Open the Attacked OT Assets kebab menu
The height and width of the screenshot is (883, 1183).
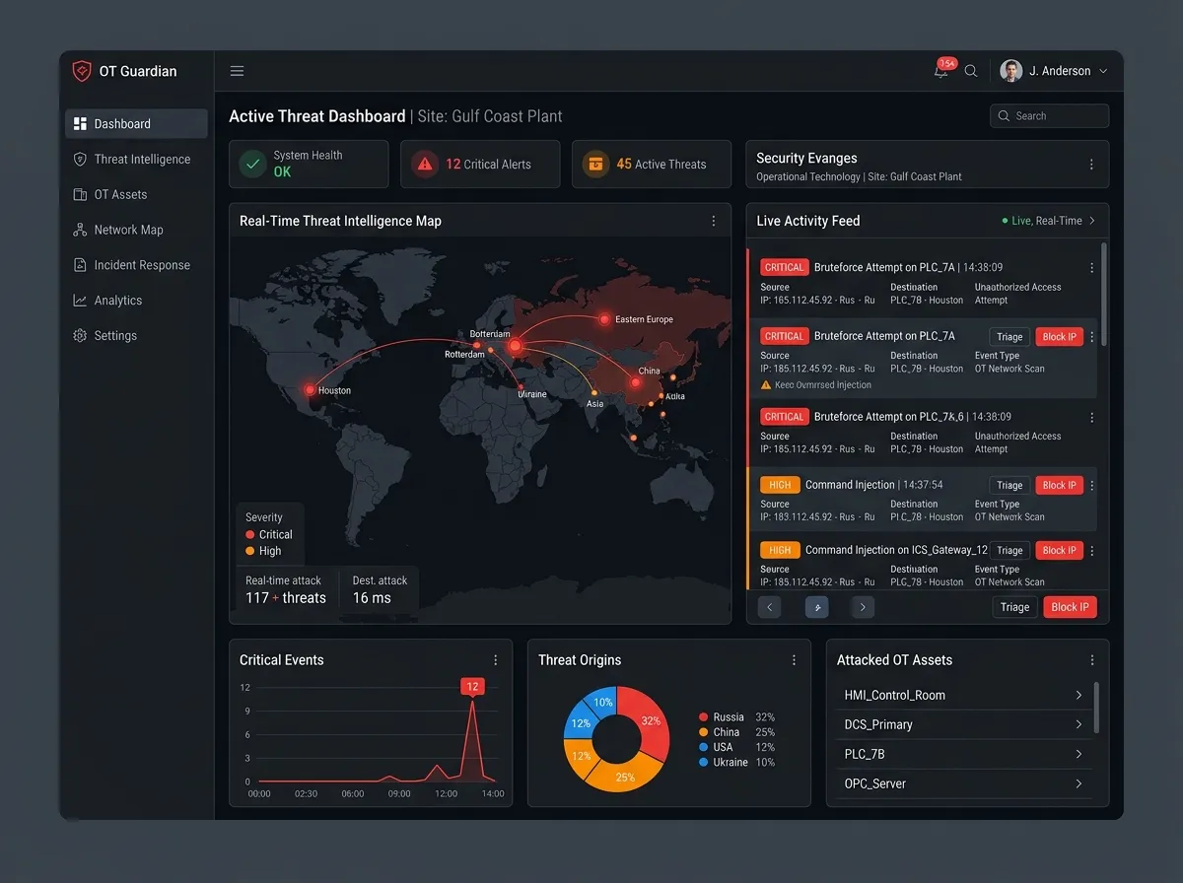(1091, 660)
